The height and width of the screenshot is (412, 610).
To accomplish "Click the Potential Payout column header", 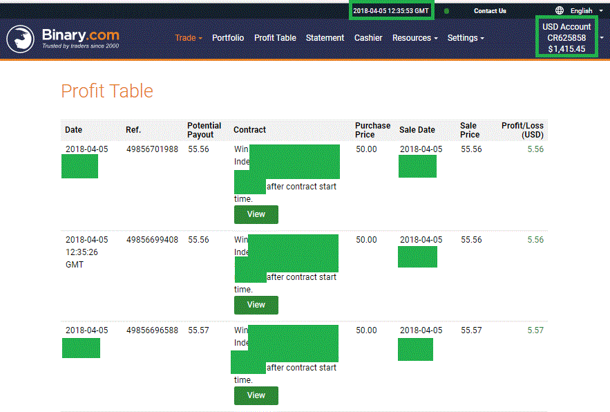I will (204, 130).
